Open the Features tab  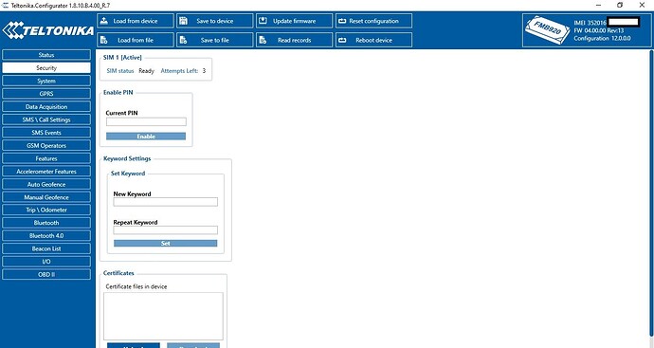click(46, 158)
